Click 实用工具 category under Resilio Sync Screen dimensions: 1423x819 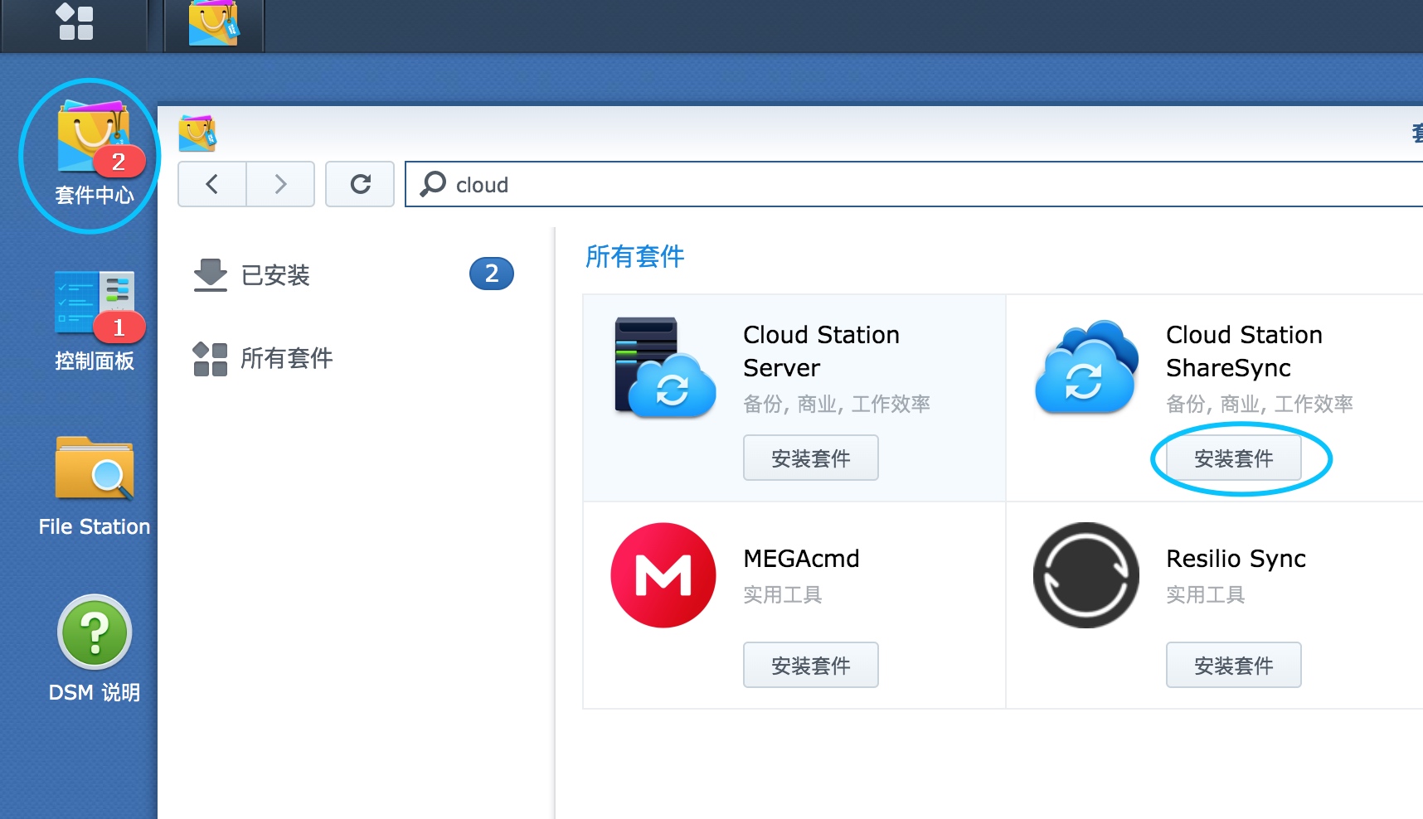click(x=1206, y=594)
